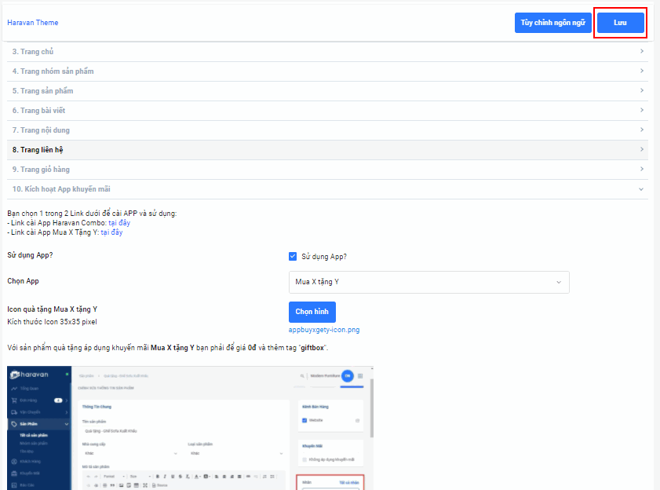This screenshot has width=660, height=490.
Task: Toggle the Sử dụng App? checkbox
Action: 293,256
